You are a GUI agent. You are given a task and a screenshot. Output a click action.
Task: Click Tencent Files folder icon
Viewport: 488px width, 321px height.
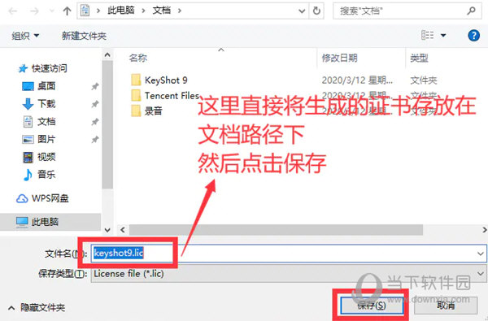point(136,95)
